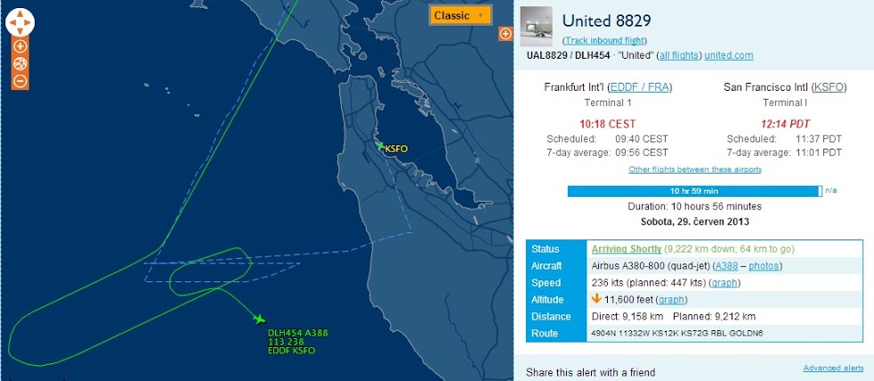Screen dimensions: 874x381
Task: Pan the map left with the arrow
Action: (x=12, y=21)
